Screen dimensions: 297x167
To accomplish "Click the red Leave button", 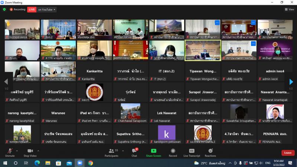I will [288, 153].
